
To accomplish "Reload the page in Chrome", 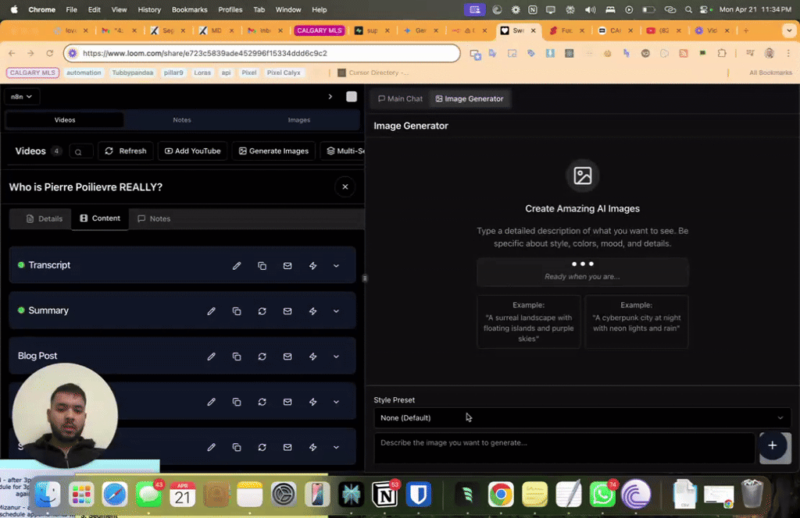I will pyautogui.click(x=49, y=53).
